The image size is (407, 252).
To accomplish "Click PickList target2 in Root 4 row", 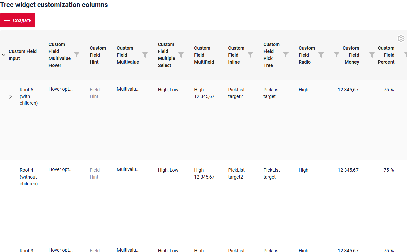I will [236, 173].
